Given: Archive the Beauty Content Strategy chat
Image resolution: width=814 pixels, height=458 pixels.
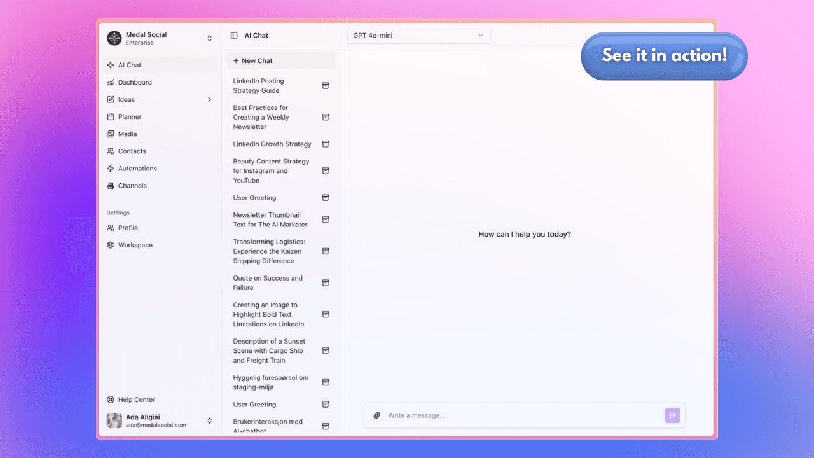Looking at the screenshot, I should coord(325,171).
